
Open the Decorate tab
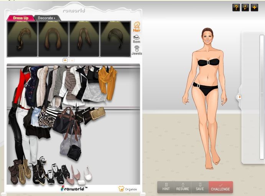(46, 18)
